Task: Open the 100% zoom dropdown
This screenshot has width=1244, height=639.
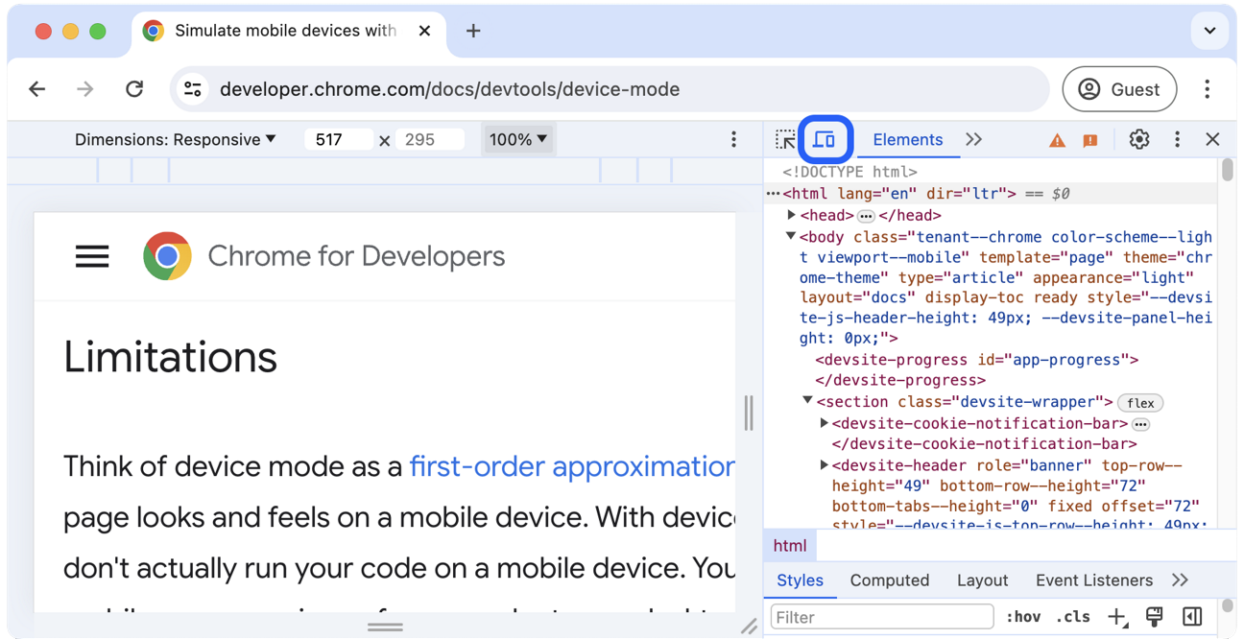Action: tap(517, 139)
